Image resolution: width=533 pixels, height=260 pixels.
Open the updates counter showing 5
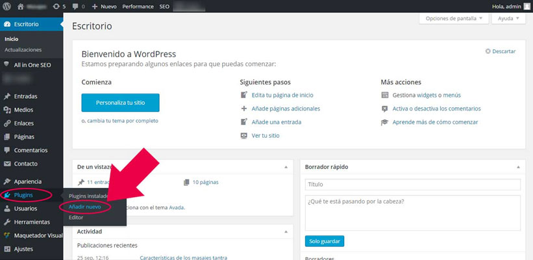59,6
